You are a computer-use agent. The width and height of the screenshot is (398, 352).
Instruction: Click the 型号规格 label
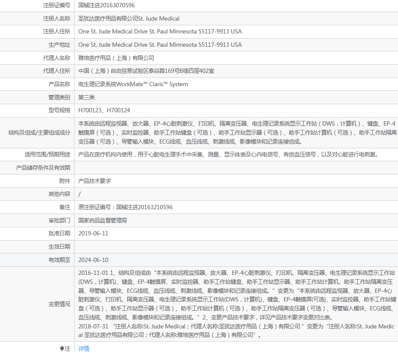pos(60,110)
